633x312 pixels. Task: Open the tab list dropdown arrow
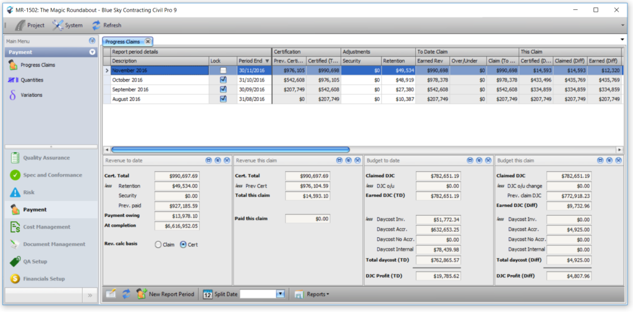(x=622, y=39)
